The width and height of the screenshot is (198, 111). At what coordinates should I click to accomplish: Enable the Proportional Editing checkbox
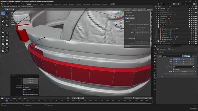pyautogui.click(x=23, y=92)
